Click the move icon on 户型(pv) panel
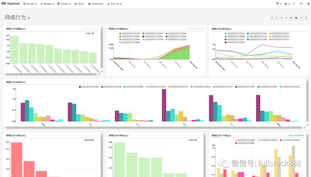This screenshot has width=311, height=177. pos(290,136)
